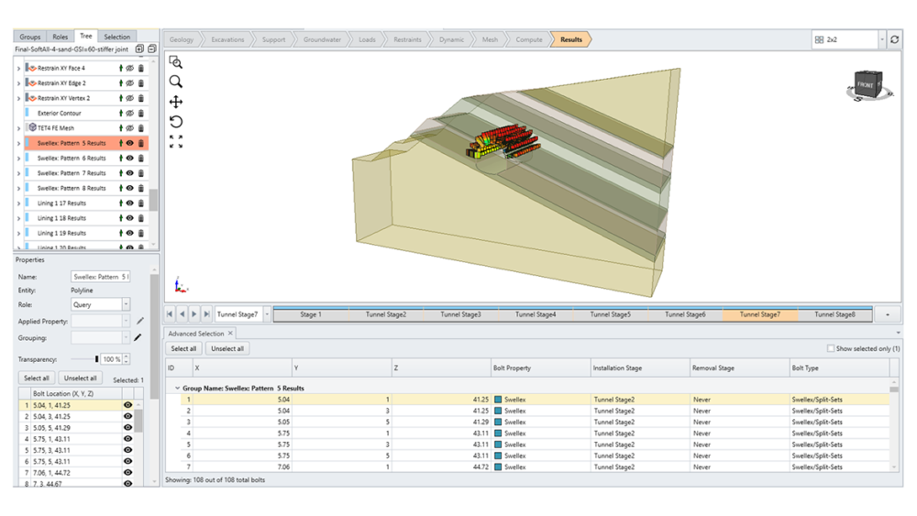
Task: Click the refresh icon beside 2x2 layout
Action: click(x=894, y=39)
